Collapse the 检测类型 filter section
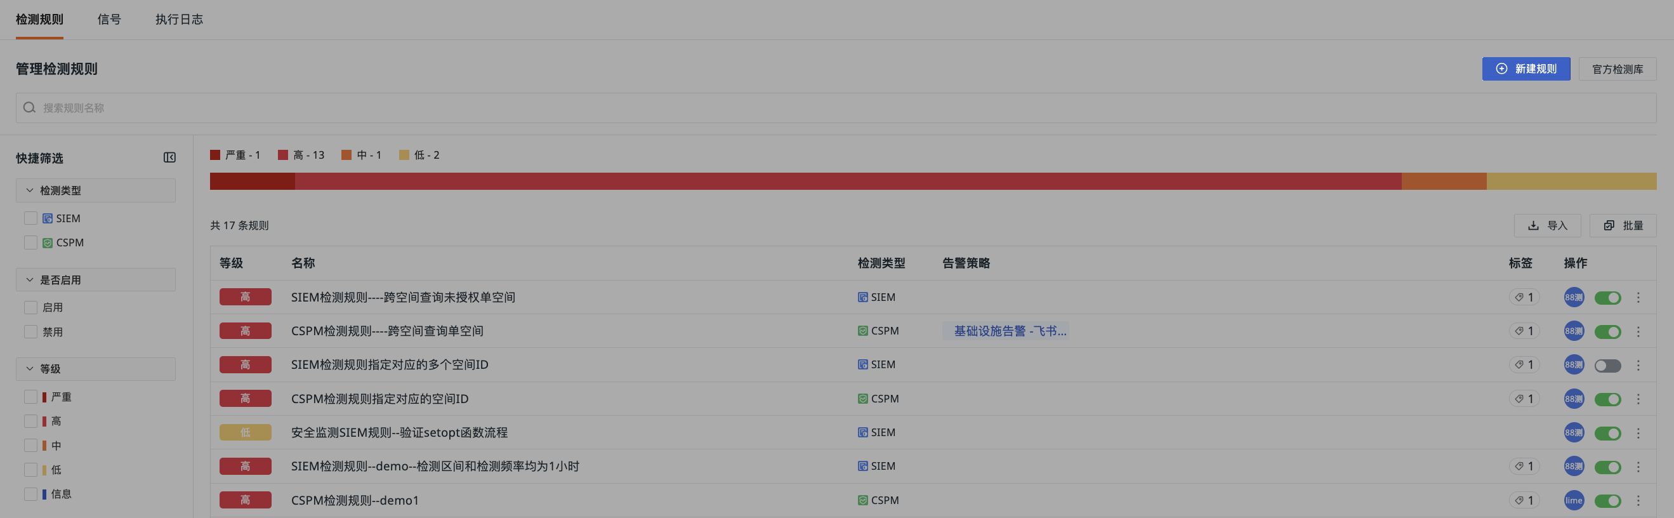The height and width of the screenshot is (518, 1674). pyautogui.click(x=30, y=190)
